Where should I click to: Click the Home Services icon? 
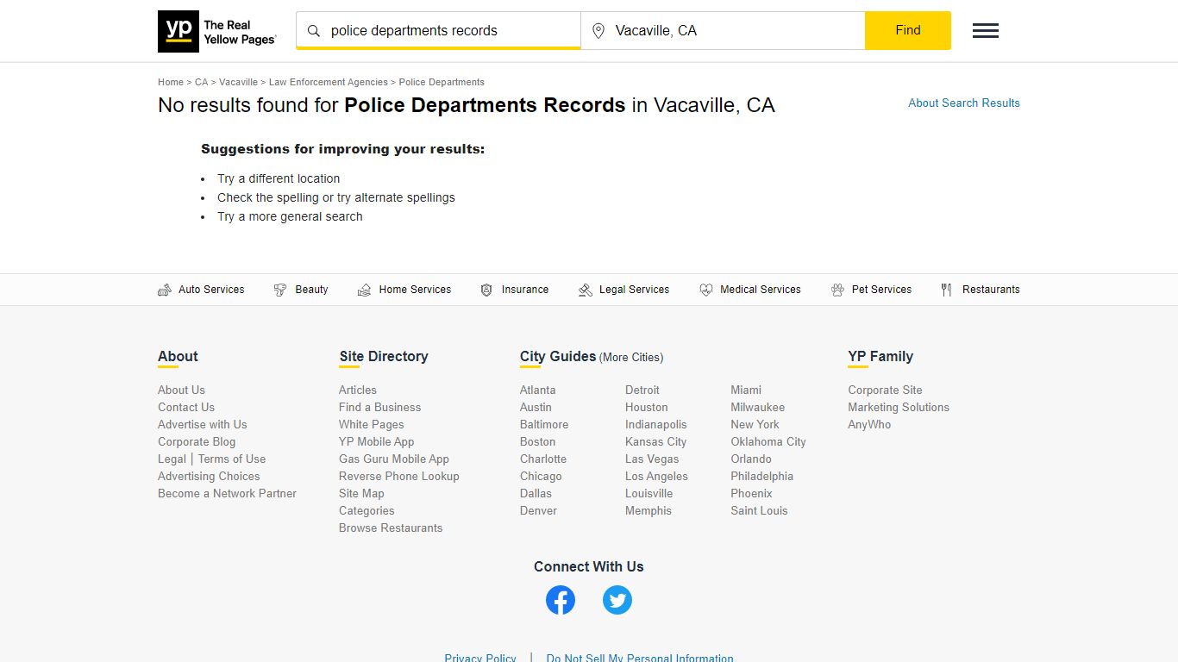coord(365,290)
